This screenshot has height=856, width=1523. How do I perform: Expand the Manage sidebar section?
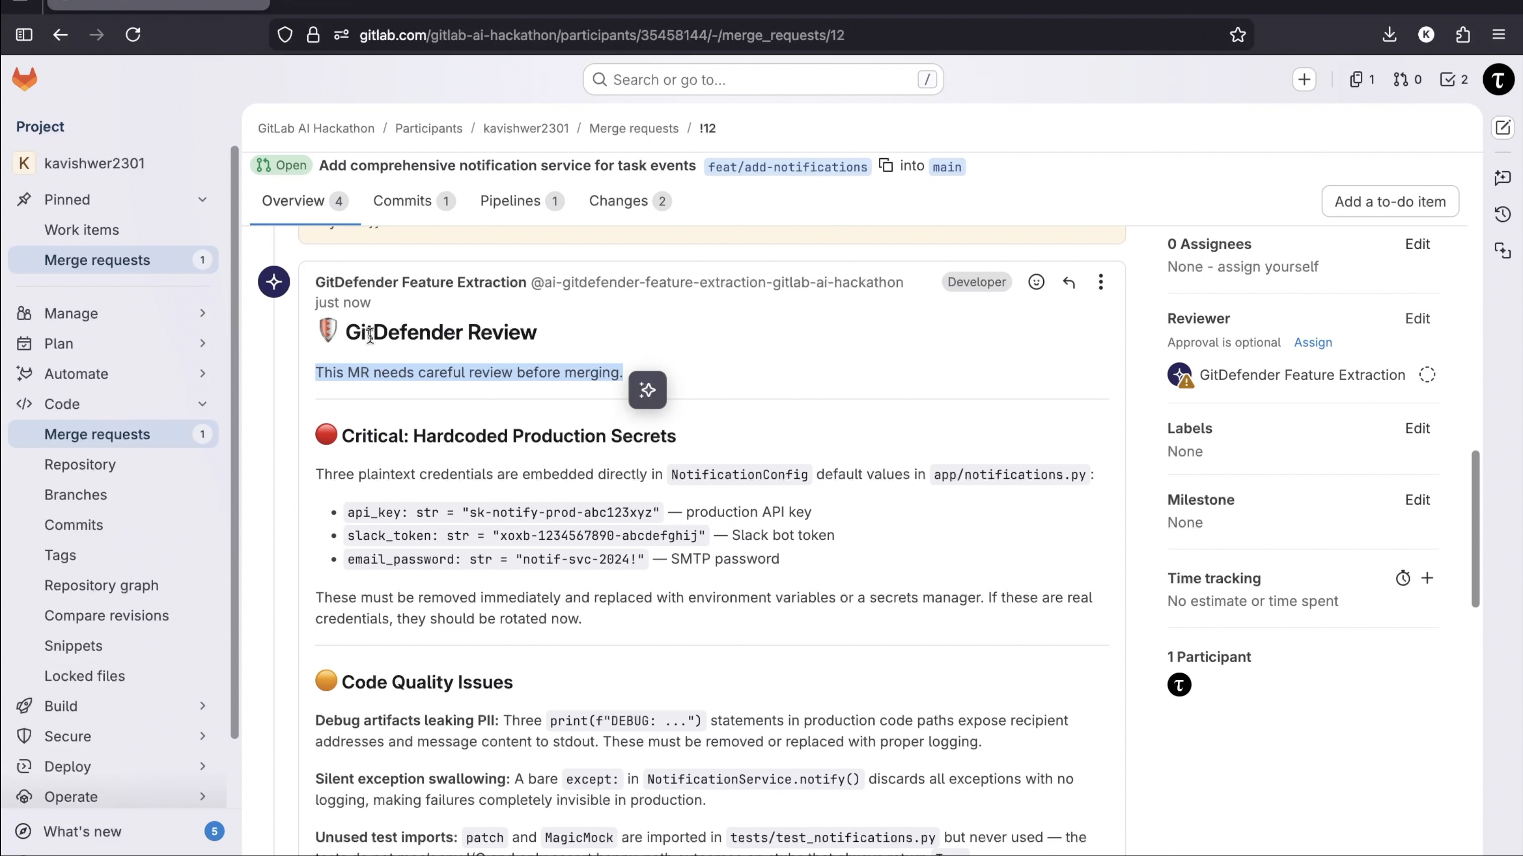click(x=202, y=313)
